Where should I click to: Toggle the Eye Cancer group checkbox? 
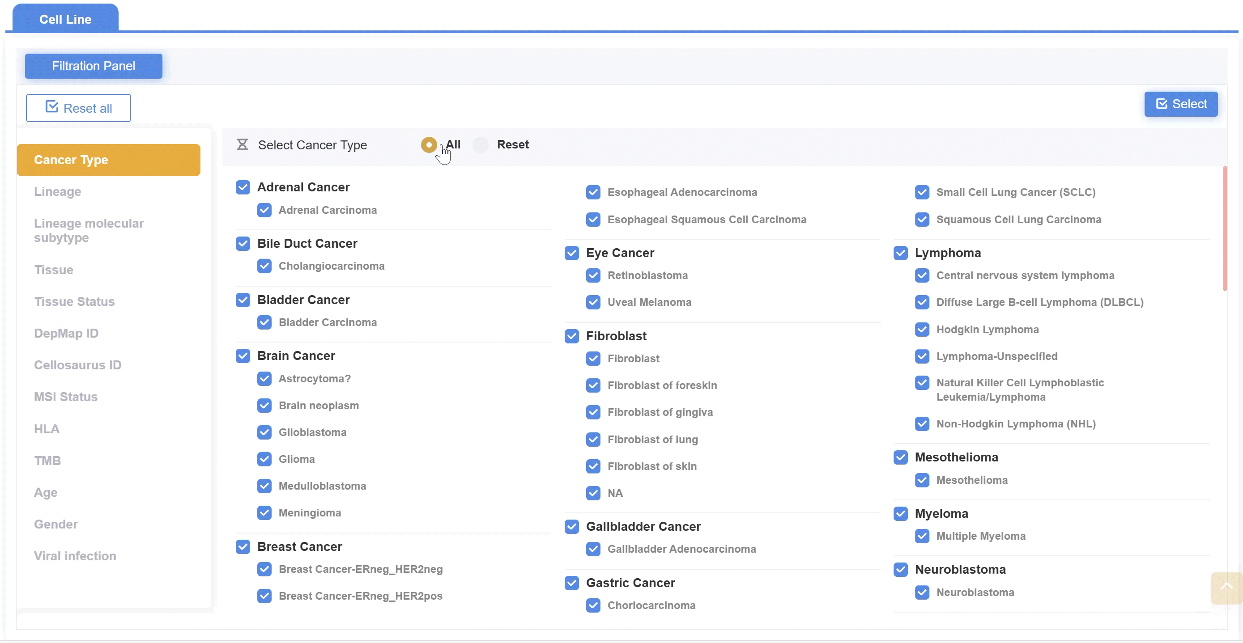[572, 253]
